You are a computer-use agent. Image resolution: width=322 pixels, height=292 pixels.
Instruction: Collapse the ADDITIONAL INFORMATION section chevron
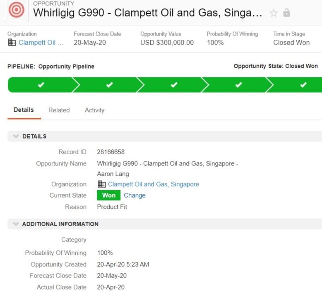[x=16, y=224]
